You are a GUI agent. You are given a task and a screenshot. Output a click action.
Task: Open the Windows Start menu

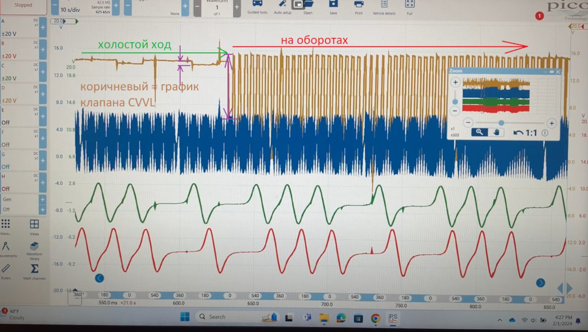[185, 317]
